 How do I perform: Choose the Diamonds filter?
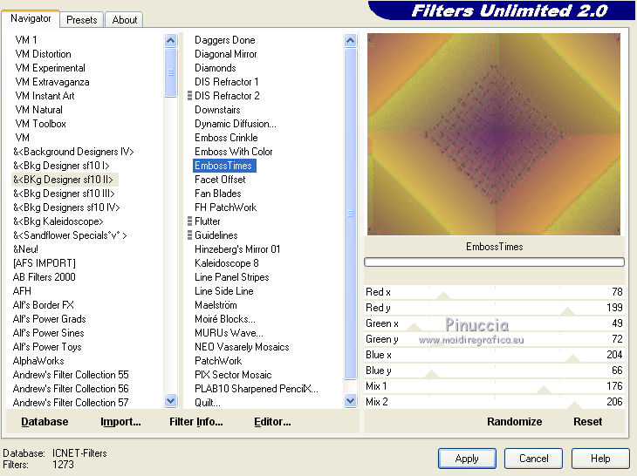216,68
